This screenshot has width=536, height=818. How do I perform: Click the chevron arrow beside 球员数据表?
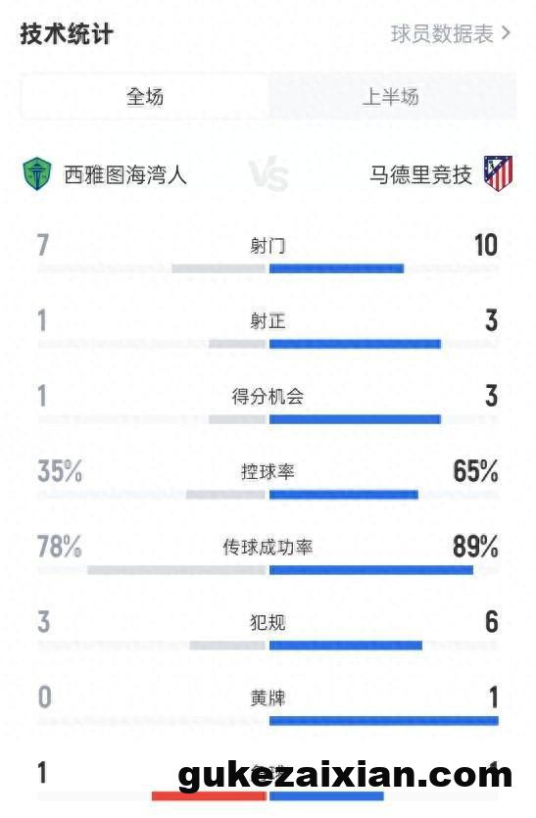506,33
